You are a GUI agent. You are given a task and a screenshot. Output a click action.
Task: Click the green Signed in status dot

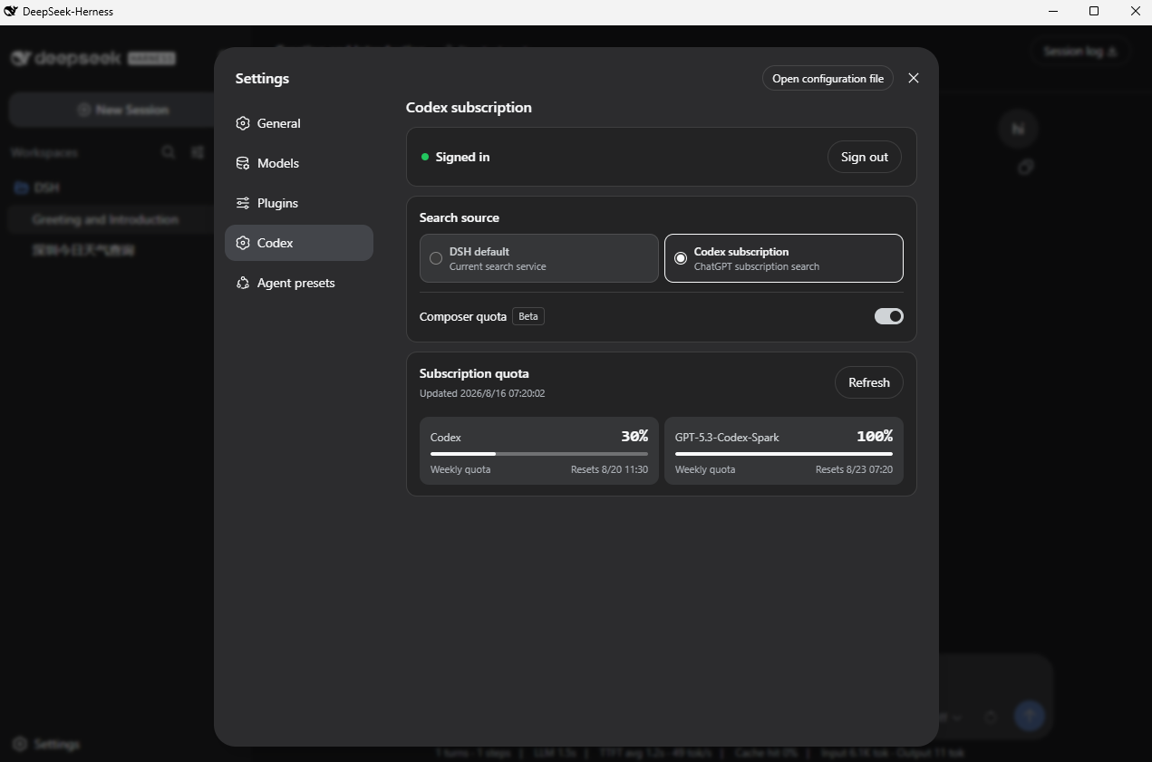tap(425, 157)
